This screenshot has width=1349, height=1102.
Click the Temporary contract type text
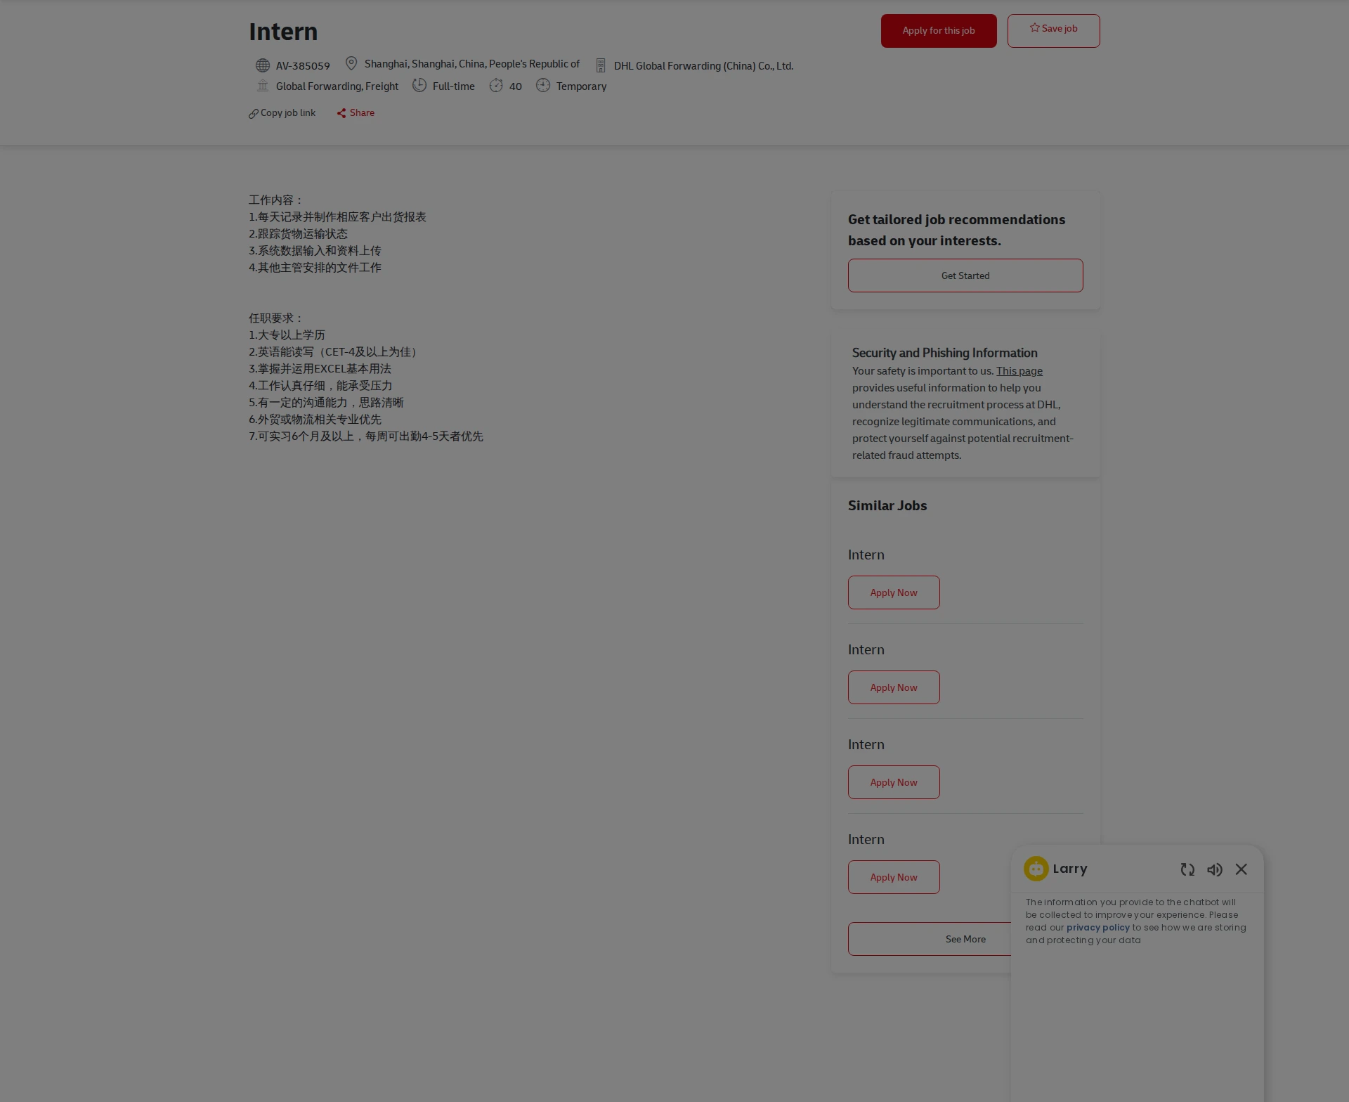pyautogui.click(x=581, y=86)
